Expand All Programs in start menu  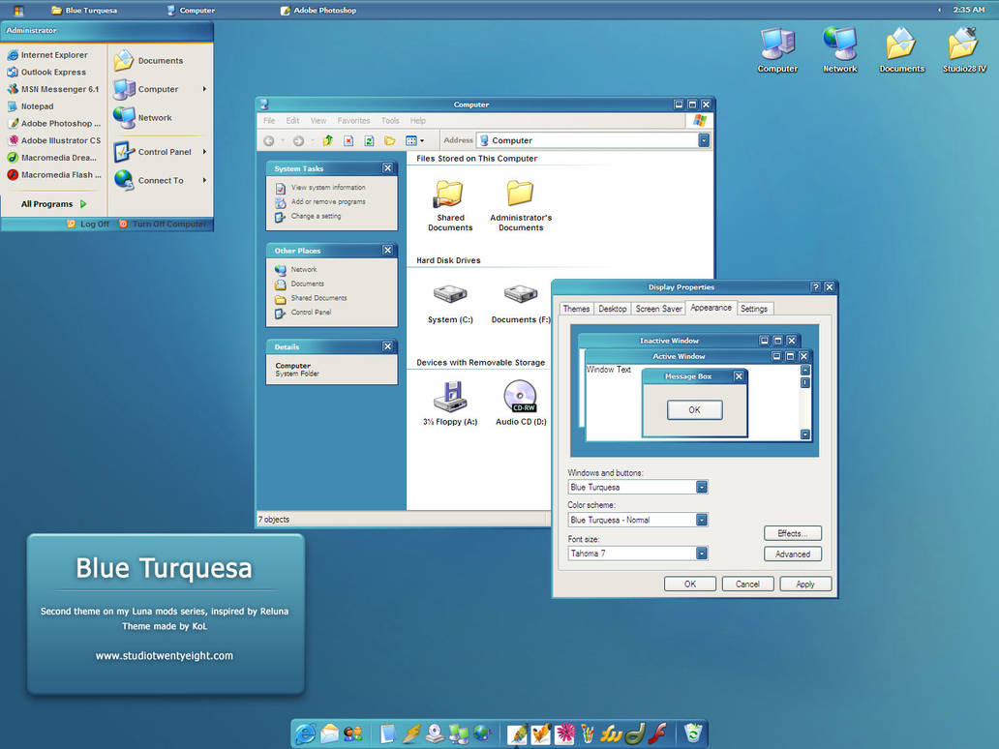click(53, 204)
